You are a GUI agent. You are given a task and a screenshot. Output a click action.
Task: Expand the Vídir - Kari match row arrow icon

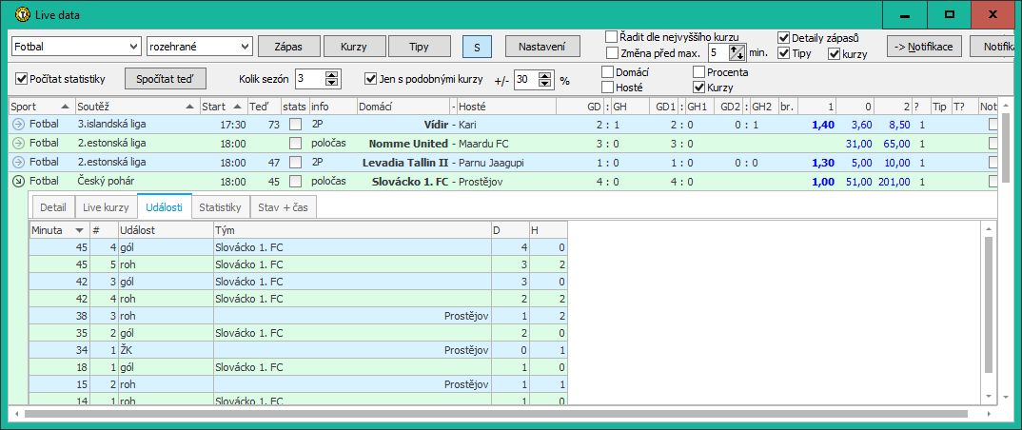point(17,124)
